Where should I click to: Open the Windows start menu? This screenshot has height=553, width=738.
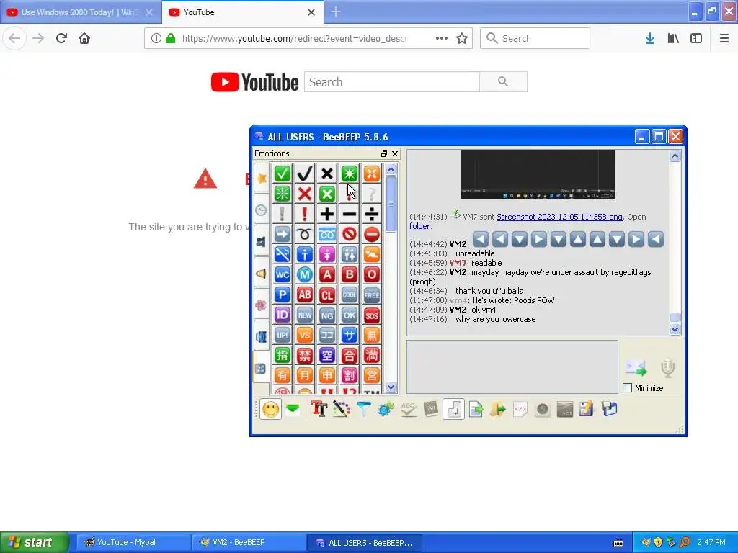[x=34, y=542]
